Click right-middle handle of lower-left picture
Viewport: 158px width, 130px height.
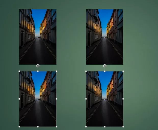tap(56, 99)
